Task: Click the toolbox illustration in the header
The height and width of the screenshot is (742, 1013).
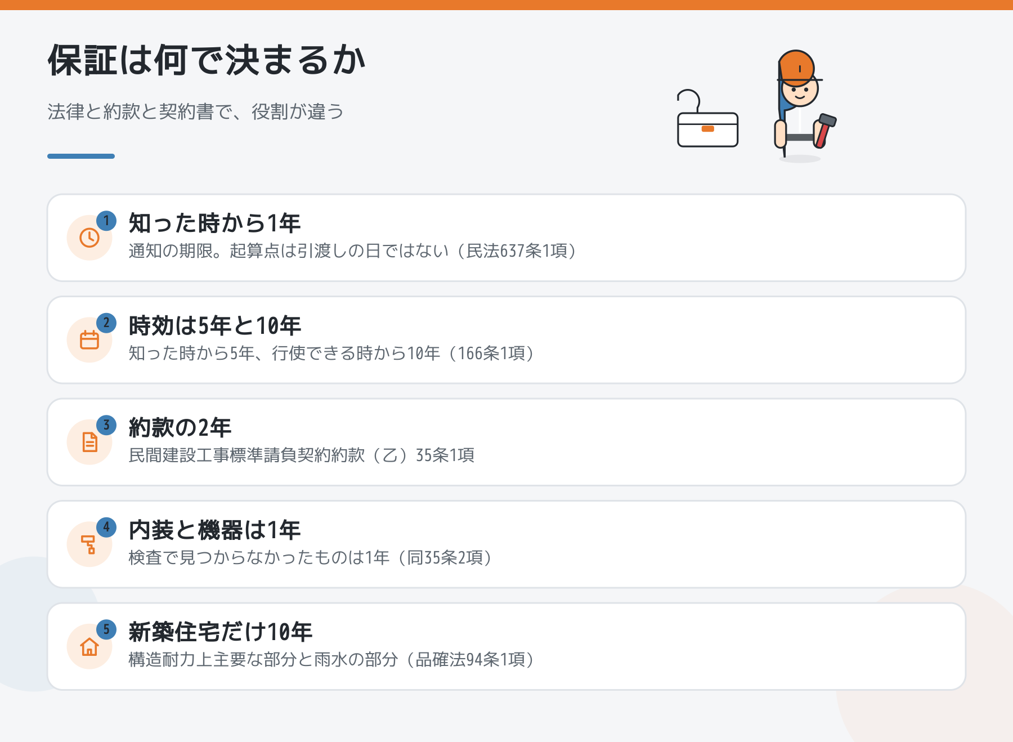Action: (x=707, y=119)
